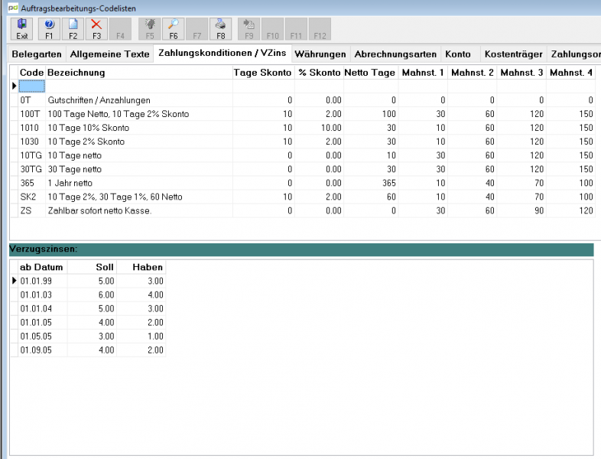Click Soll value 6.00
The width and height of the screenshot is (601, 459).
[92, 295]
